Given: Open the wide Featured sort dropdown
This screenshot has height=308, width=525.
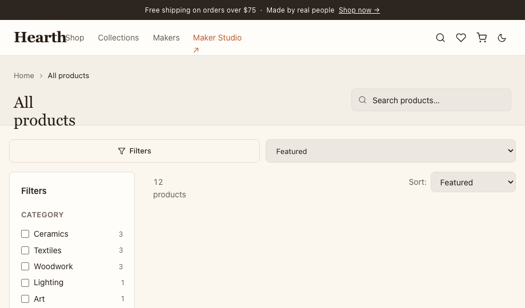Looking at the screenshot, I should click(x=391, y=151).
